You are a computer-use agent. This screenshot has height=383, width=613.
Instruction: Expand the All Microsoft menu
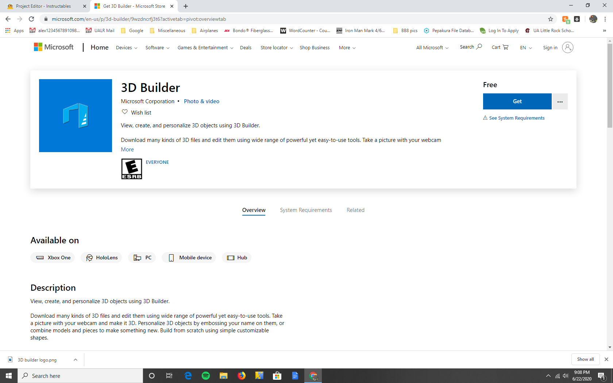432,47
